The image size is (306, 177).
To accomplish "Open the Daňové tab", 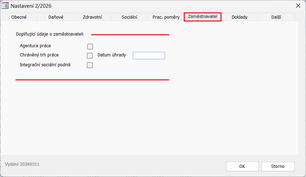I will (55, 17).
